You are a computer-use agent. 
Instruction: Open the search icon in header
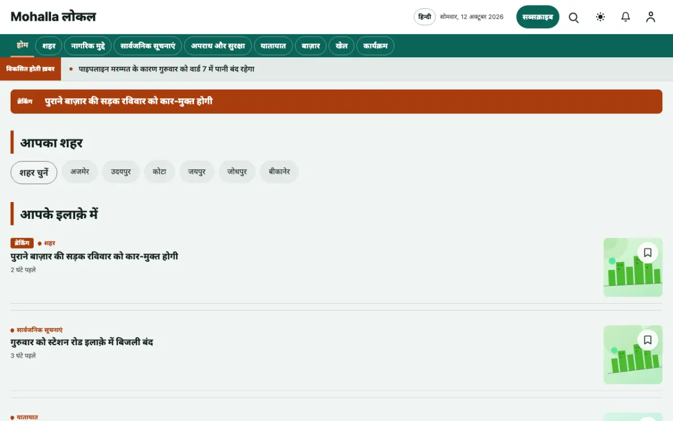(574, 17)
